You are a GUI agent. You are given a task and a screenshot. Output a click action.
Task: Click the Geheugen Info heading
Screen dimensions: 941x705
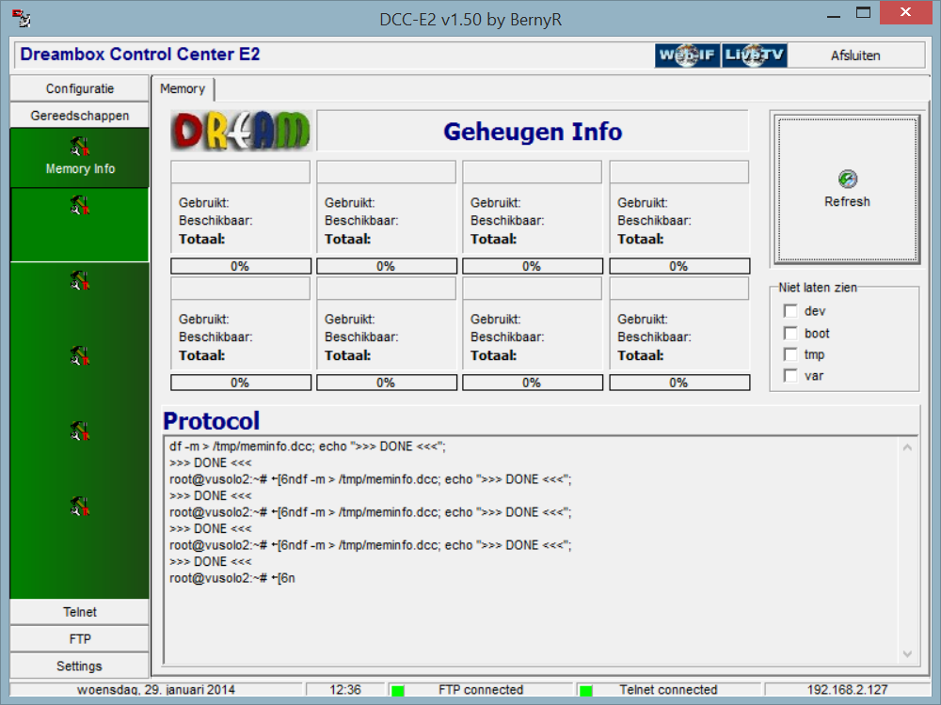533,132
